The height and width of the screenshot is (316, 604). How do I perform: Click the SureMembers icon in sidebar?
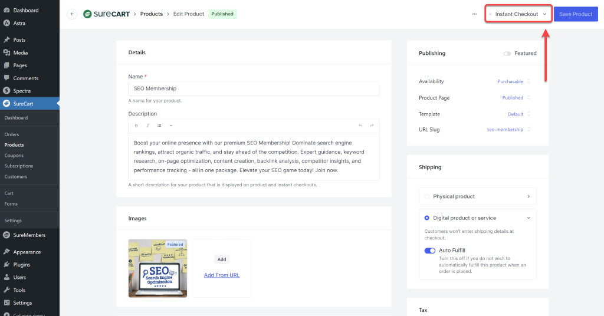[x=6, y=235]
